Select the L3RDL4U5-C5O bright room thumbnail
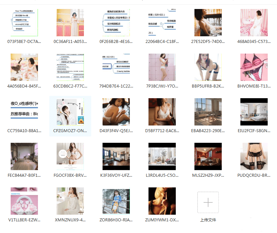This screenshot has width=277, height=233. (162, 156)
